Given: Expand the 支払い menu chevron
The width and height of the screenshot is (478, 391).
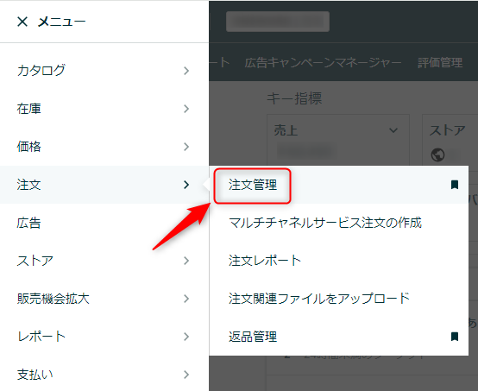Looking at the screenshot, I should click(x=186, y=375).
